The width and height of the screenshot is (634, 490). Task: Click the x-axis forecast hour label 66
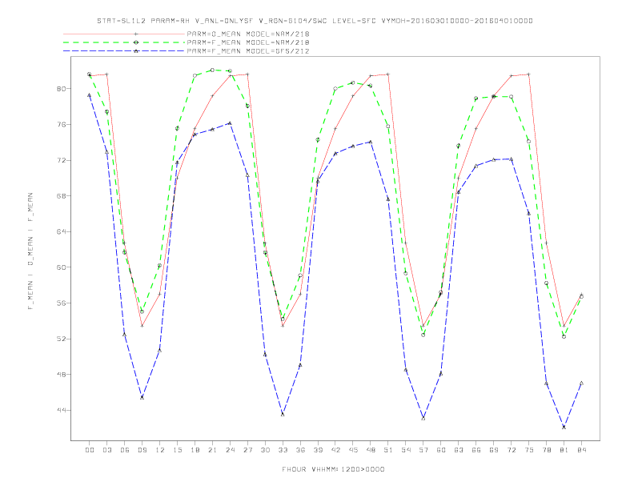[x=476, y=450]
